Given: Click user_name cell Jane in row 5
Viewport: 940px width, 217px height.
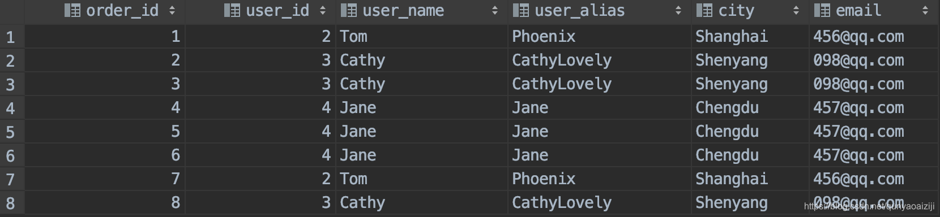Looking at the screenshot, I should click(x=422, y=132).
